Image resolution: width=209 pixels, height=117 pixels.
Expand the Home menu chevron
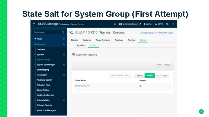pyautogui.click(x=32, y=39)
